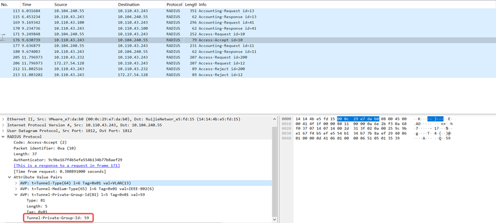Image resolution: width=496 pixels, height=223 pixels.
Task: Select packet 171 Access-Request id=10
Action: [248, 34]
